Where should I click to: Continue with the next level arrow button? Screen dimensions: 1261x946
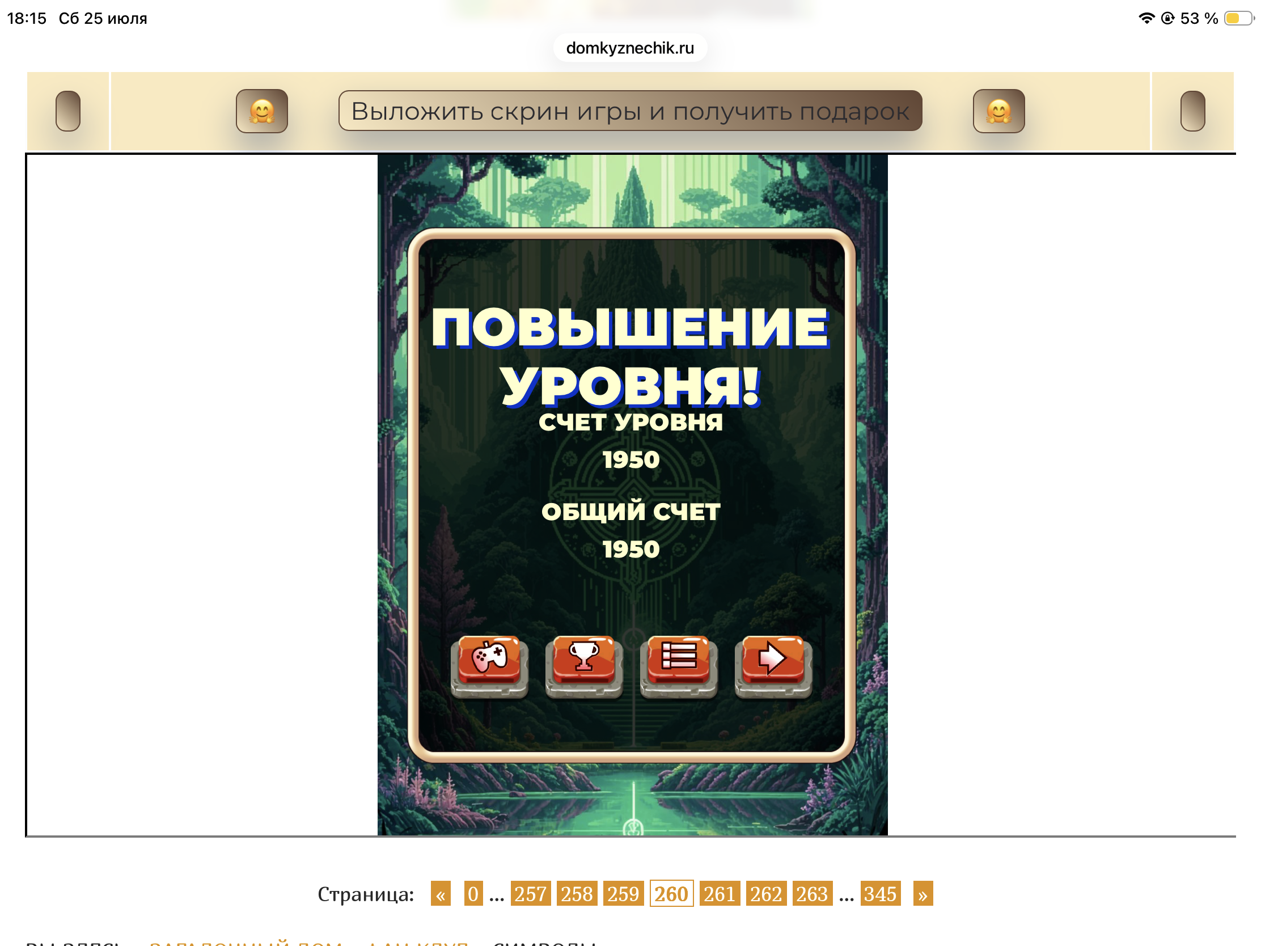pyautogui.click(x=773, y=666)
